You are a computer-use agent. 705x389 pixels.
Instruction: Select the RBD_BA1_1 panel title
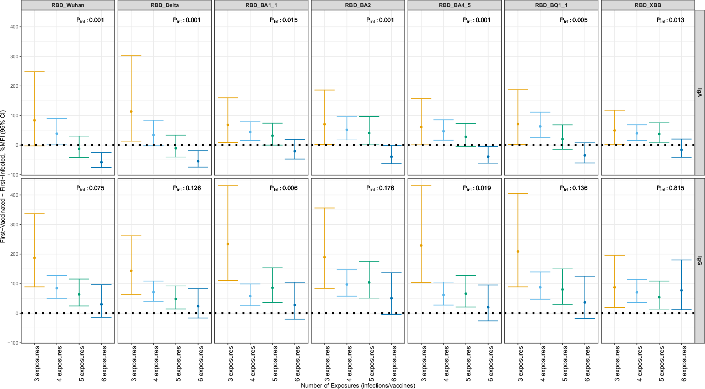pos(261,5)
